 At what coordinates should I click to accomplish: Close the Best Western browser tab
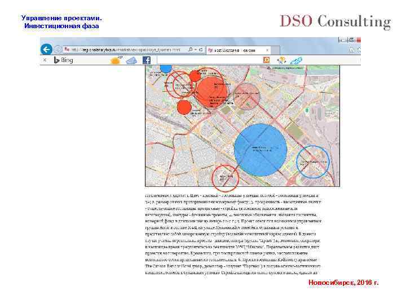tap(267, 50)
